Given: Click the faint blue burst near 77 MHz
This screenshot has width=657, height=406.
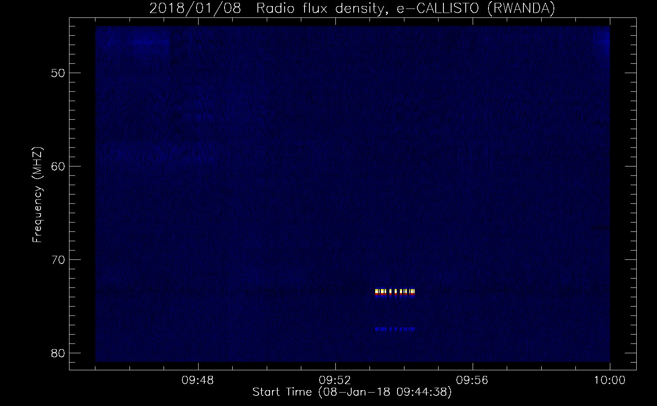Looking at the screenshot, I should (x=395, y=329).
